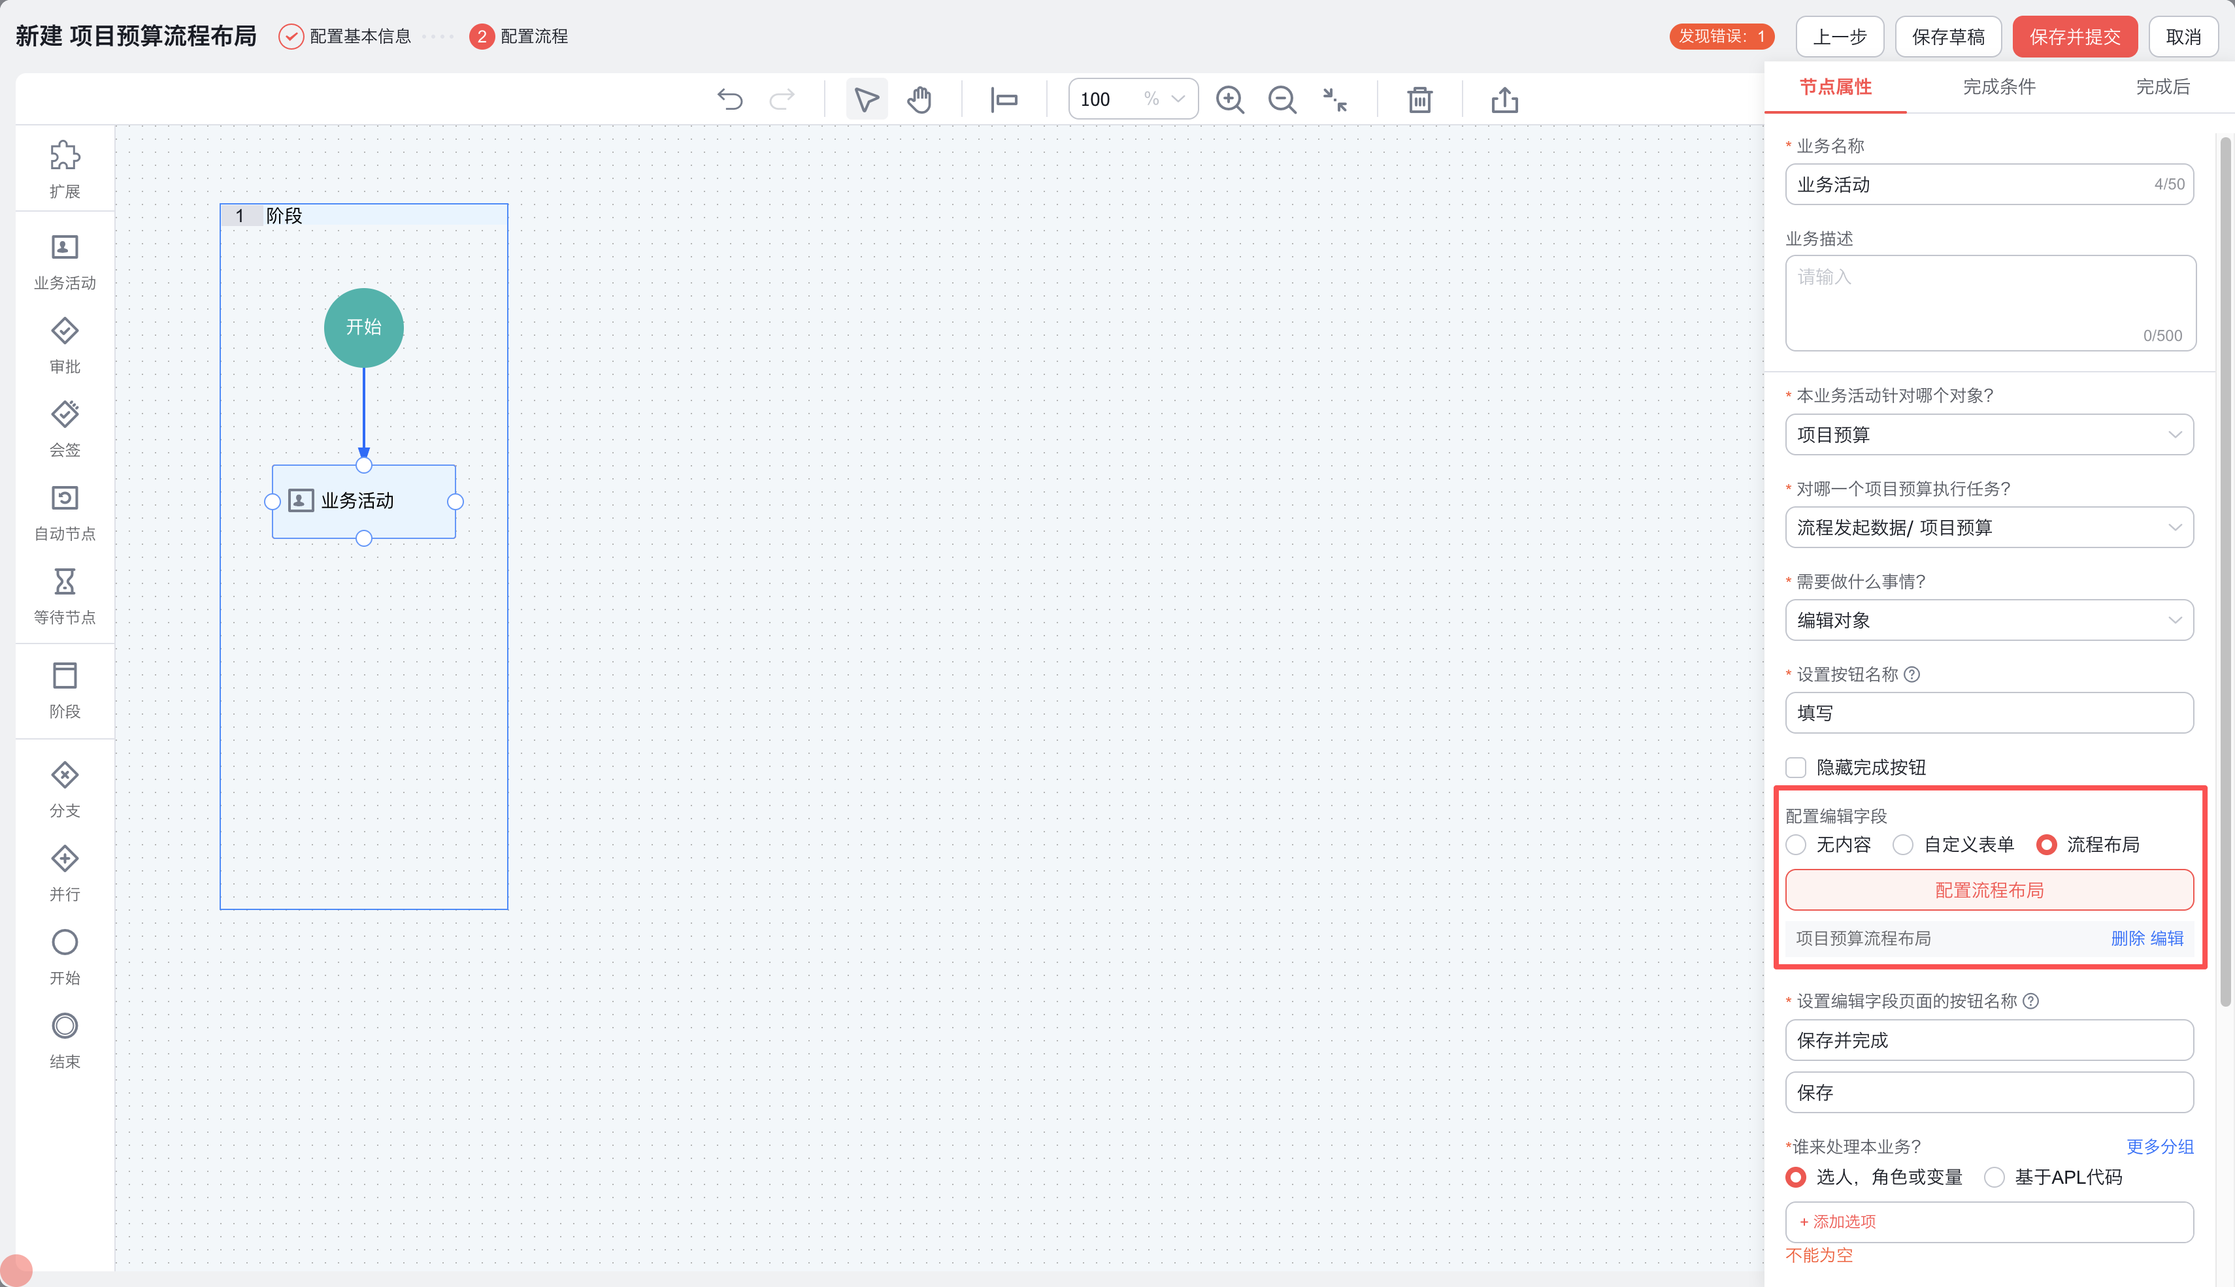Click the trash delete icon
The image size is (2235, 1287).
click(1420, 99)
